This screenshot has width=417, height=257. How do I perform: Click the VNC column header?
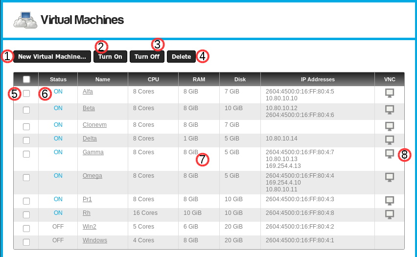390,79
